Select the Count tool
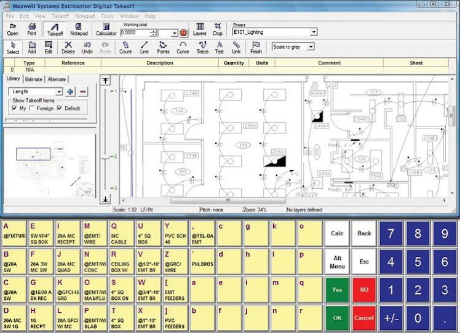 (x=125, y=48)
